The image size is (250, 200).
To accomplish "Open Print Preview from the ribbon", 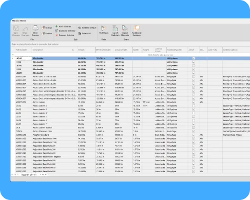I will (x=35, y=31).
